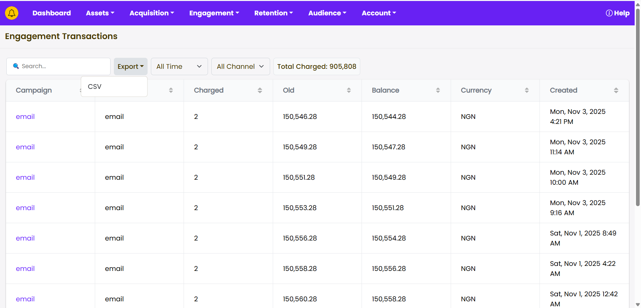Click the yellow notification bell icon
Image resolution: width=641 pixels, height=308 pixels.
[x=12, y=13]
